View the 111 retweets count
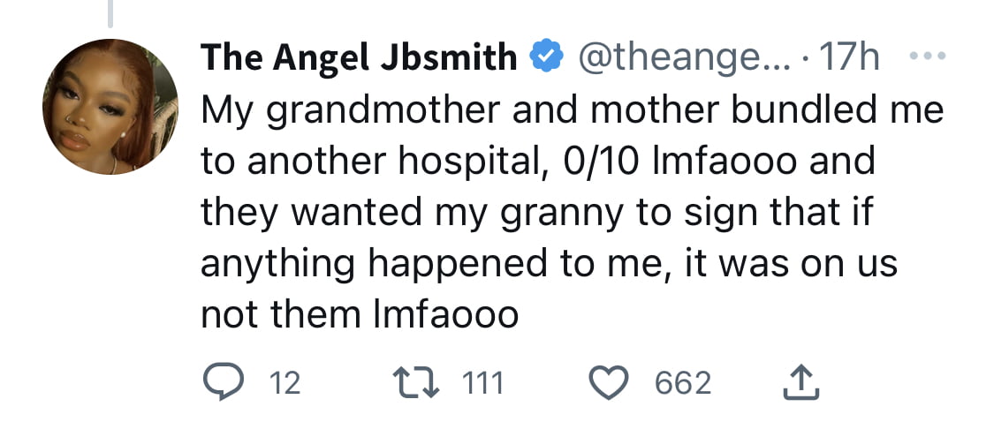The width and height of the screenshot is (994, 437). pos(482,384)
